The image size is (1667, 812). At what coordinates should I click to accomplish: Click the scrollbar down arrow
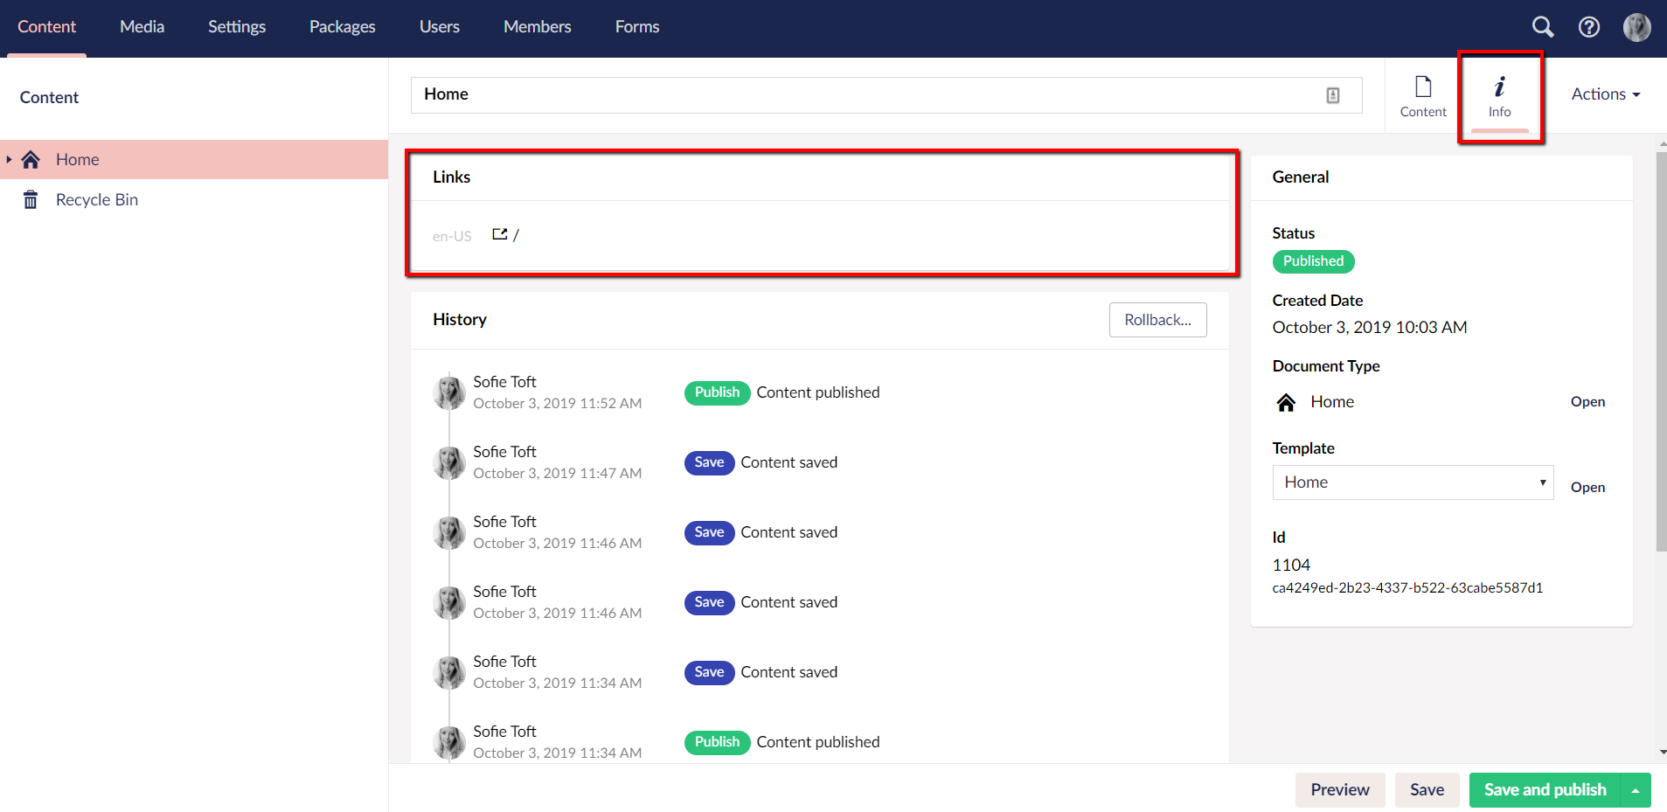point(1662,752)
